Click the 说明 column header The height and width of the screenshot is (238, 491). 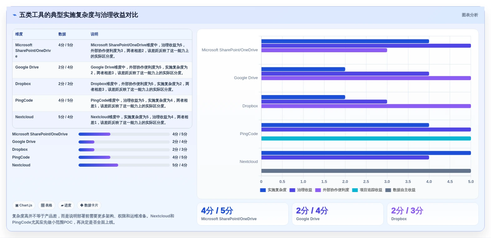pyautogui.click(x=94, y=34)
